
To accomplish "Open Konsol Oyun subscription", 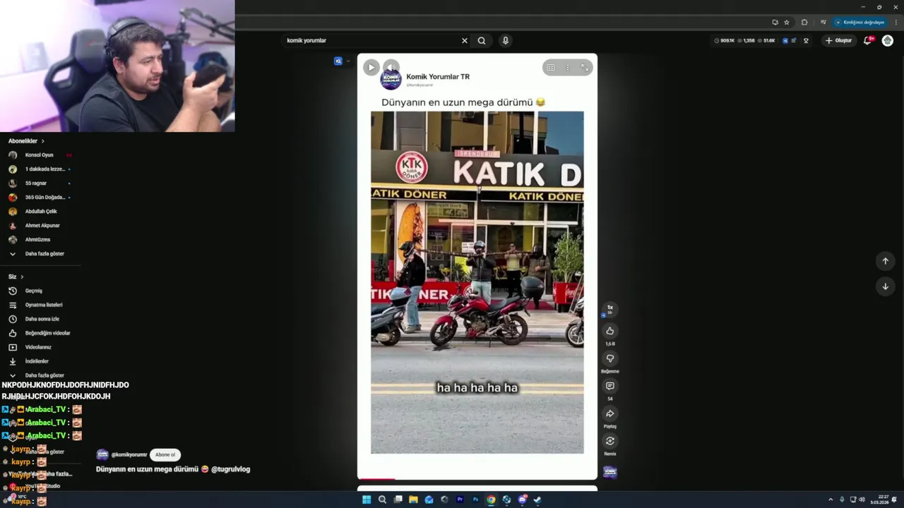I will (x=40, y=155).
